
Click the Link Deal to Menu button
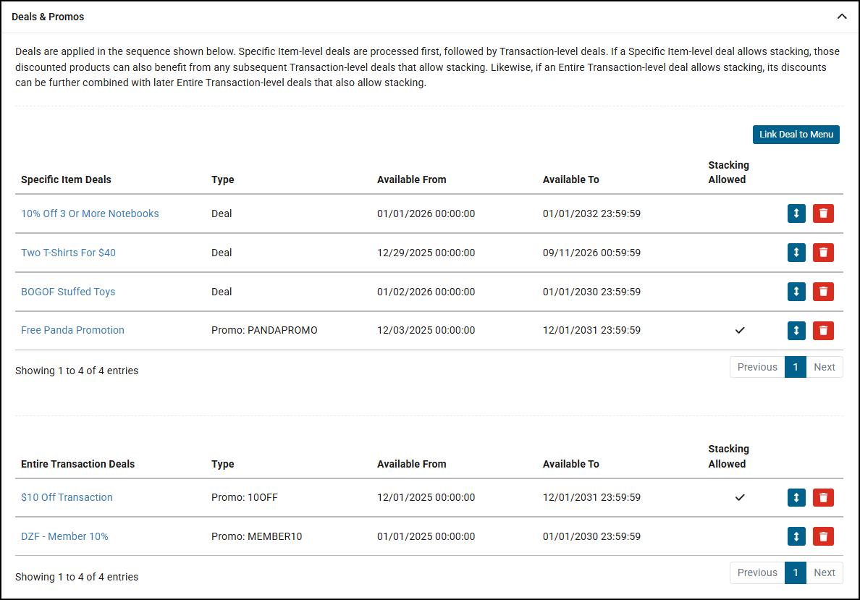796,135
